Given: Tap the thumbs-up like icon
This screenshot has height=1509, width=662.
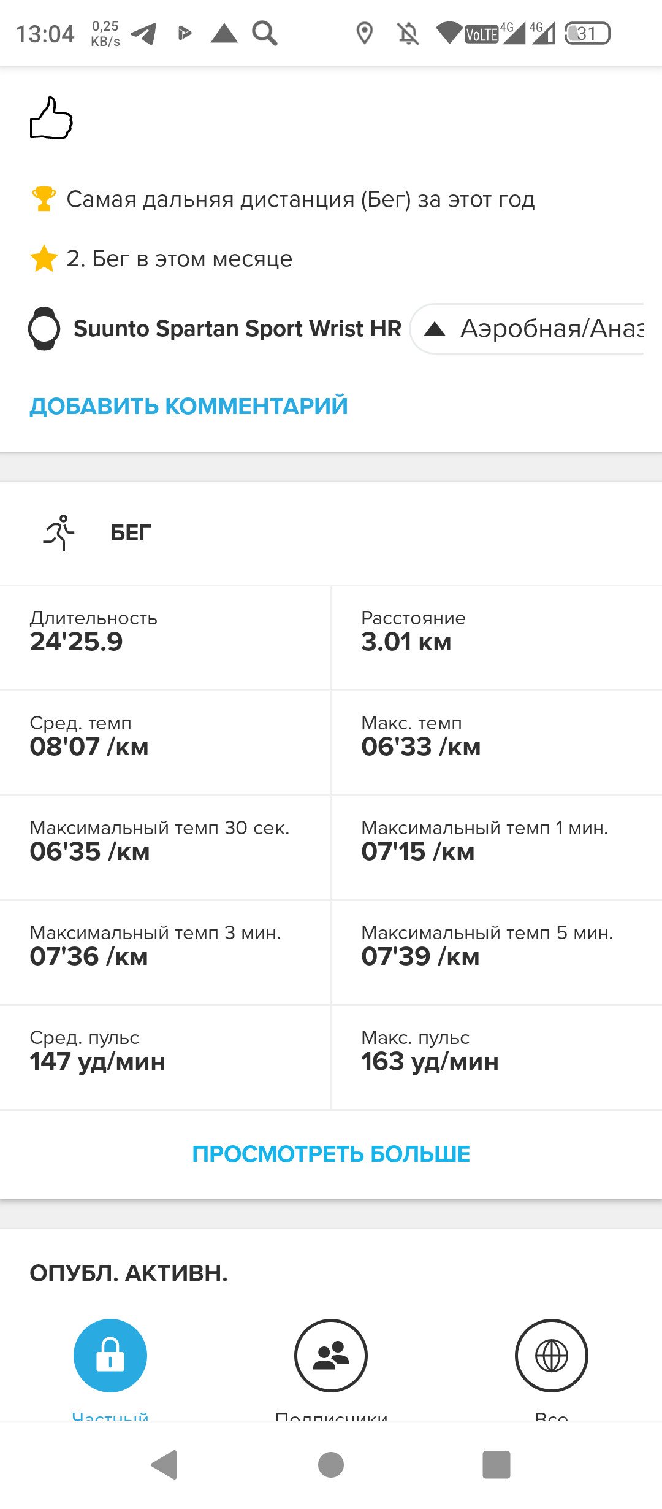Looking at the screenshot, I should point(51,118).
